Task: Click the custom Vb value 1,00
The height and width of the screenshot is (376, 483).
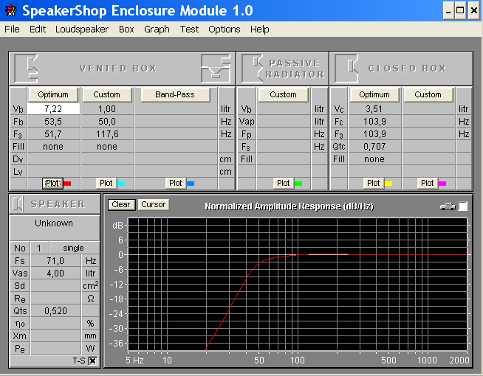Action: (x=107, y=109)
